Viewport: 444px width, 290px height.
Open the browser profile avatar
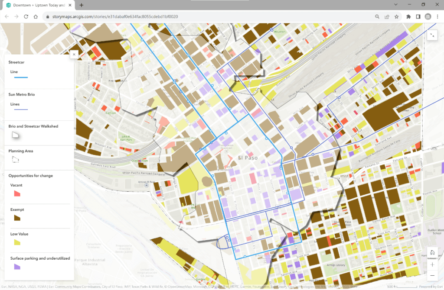click(x=428, y=17)
